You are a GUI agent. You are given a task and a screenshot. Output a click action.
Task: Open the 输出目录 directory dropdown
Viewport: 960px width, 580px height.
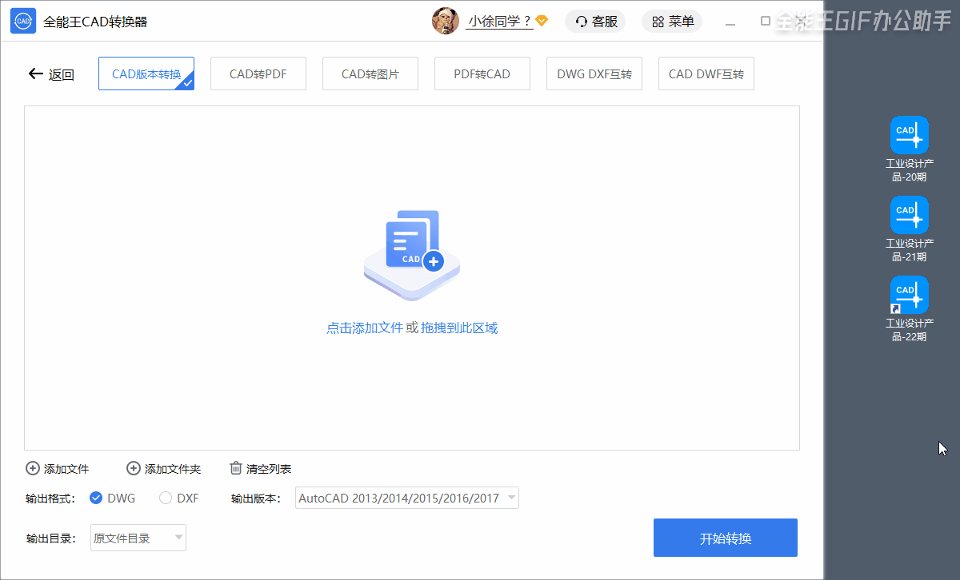(x=138, y=538)
